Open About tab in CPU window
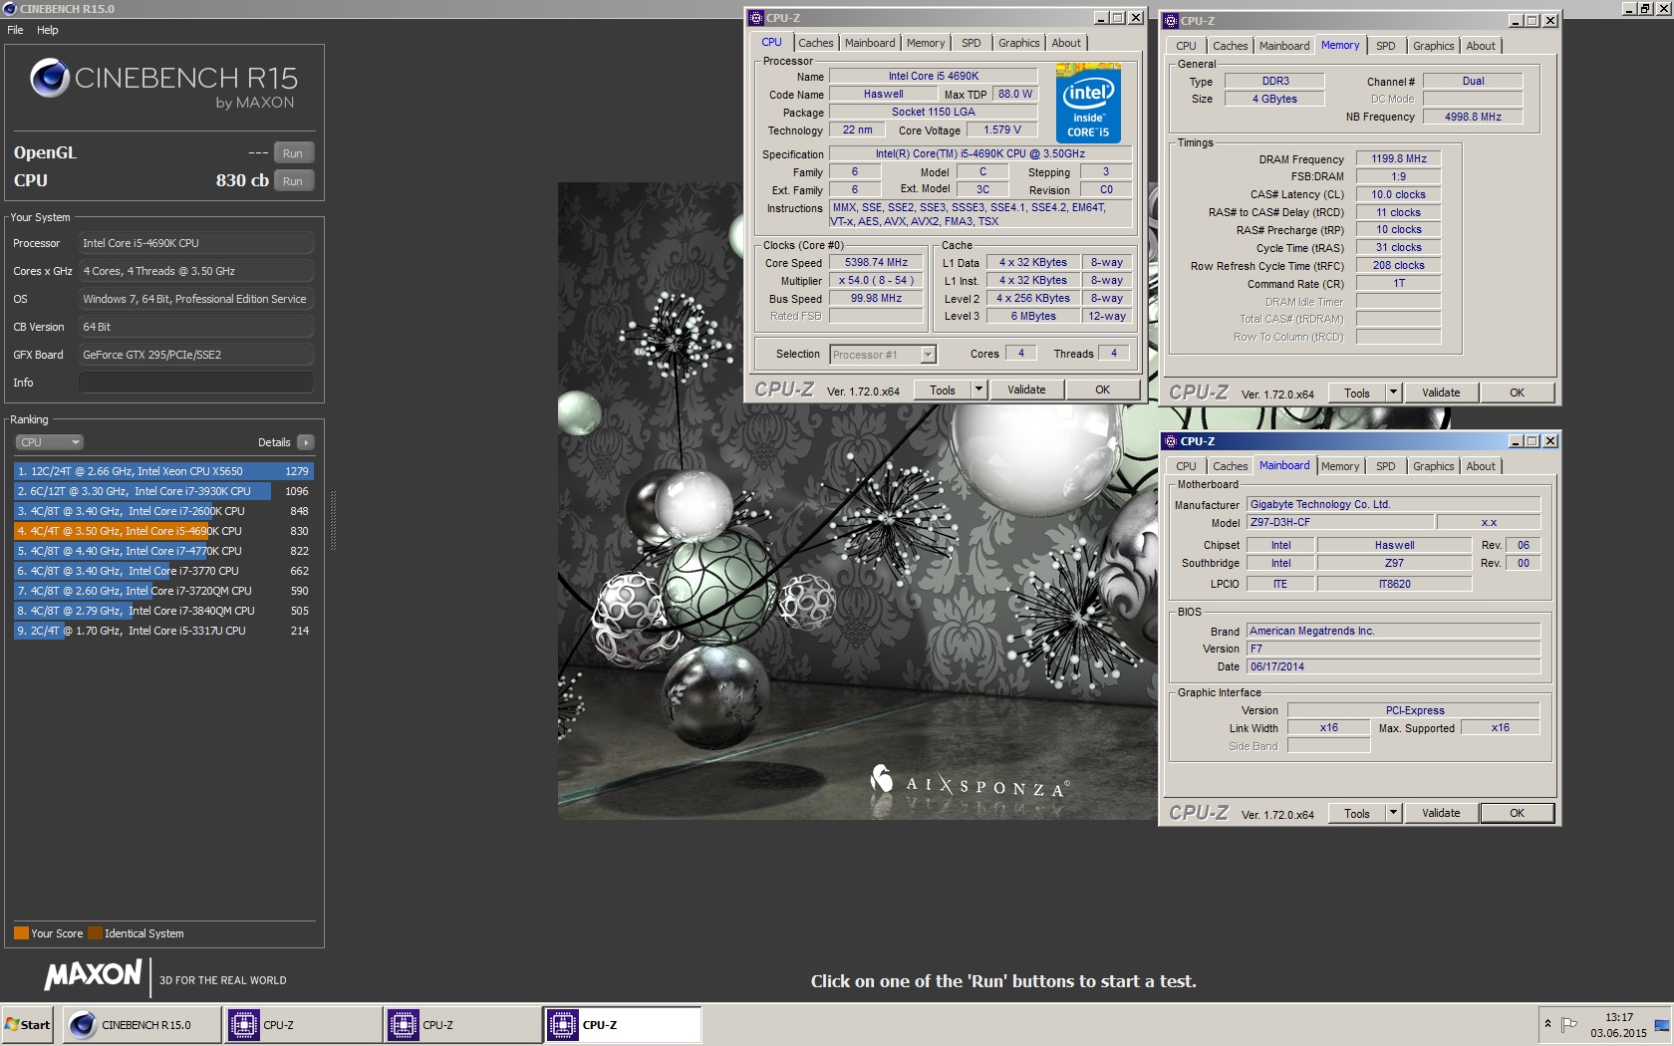1674x1046 pixels. point(1066,43)
